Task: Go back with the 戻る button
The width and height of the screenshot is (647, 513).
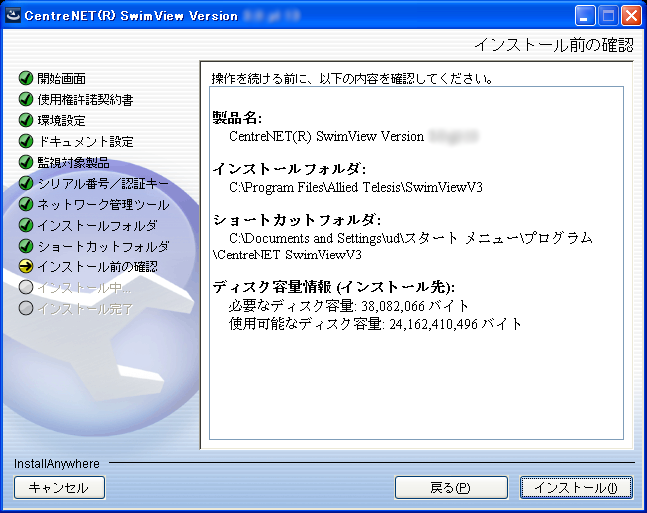Action: (x=451, y=488)
